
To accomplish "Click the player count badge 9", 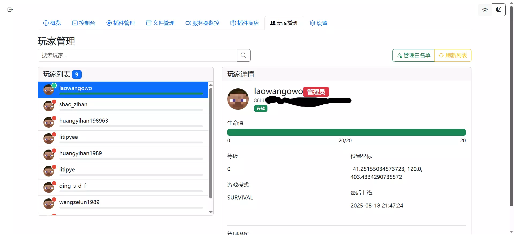I will click(77, 75).
